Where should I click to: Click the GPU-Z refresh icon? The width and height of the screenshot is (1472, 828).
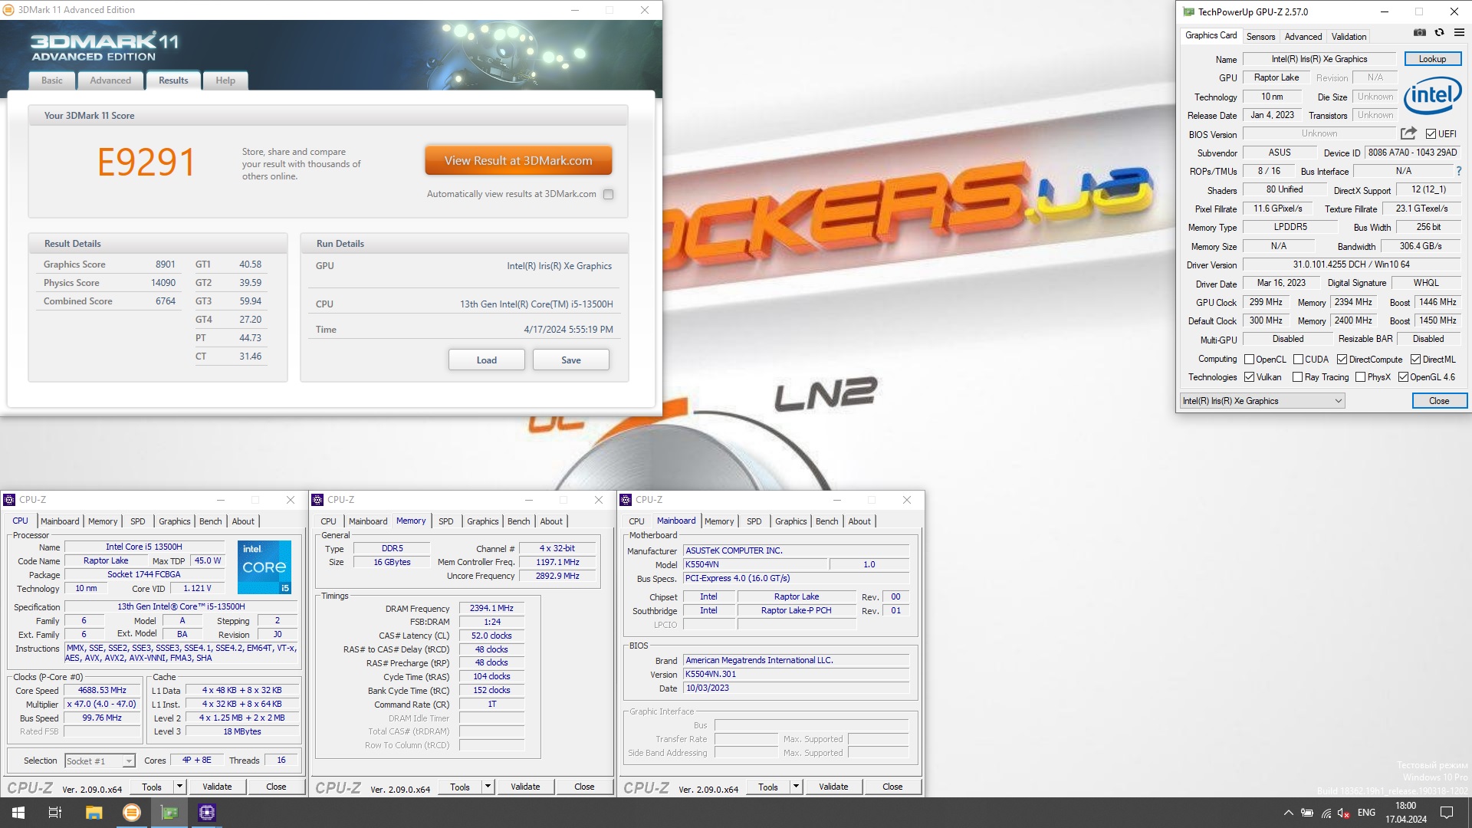1439,33
